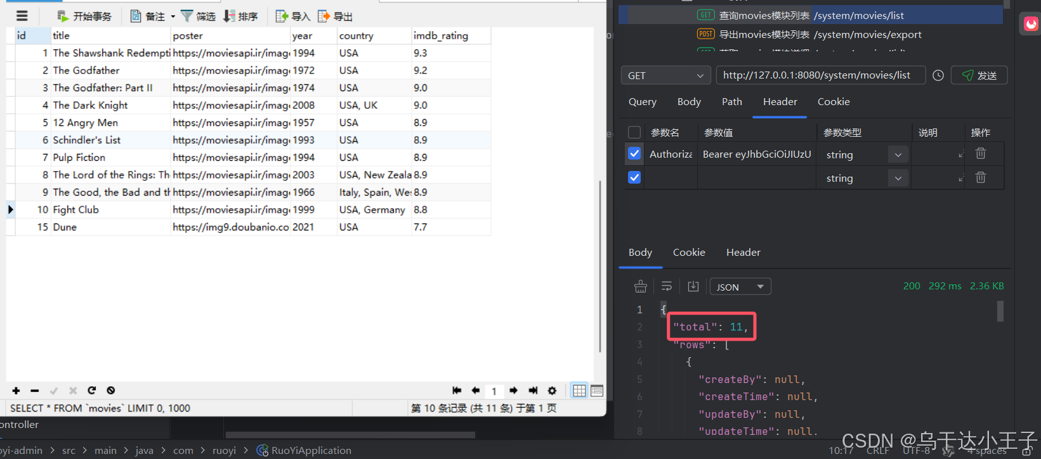Click the imdb_rating column header

pyautogui.click(x=450, y=35)
